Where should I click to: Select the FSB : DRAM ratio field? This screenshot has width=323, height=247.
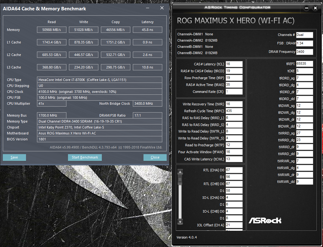point(305,43)
